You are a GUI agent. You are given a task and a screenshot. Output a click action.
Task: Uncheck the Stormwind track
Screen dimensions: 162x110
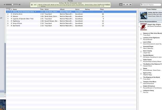[11, 26]
